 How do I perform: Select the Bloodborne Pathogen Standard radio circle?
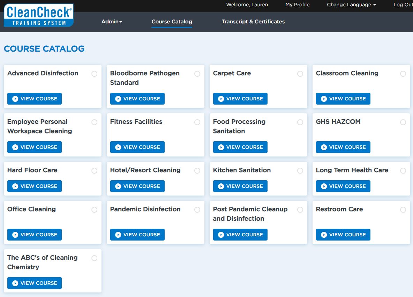click(197, 74)
